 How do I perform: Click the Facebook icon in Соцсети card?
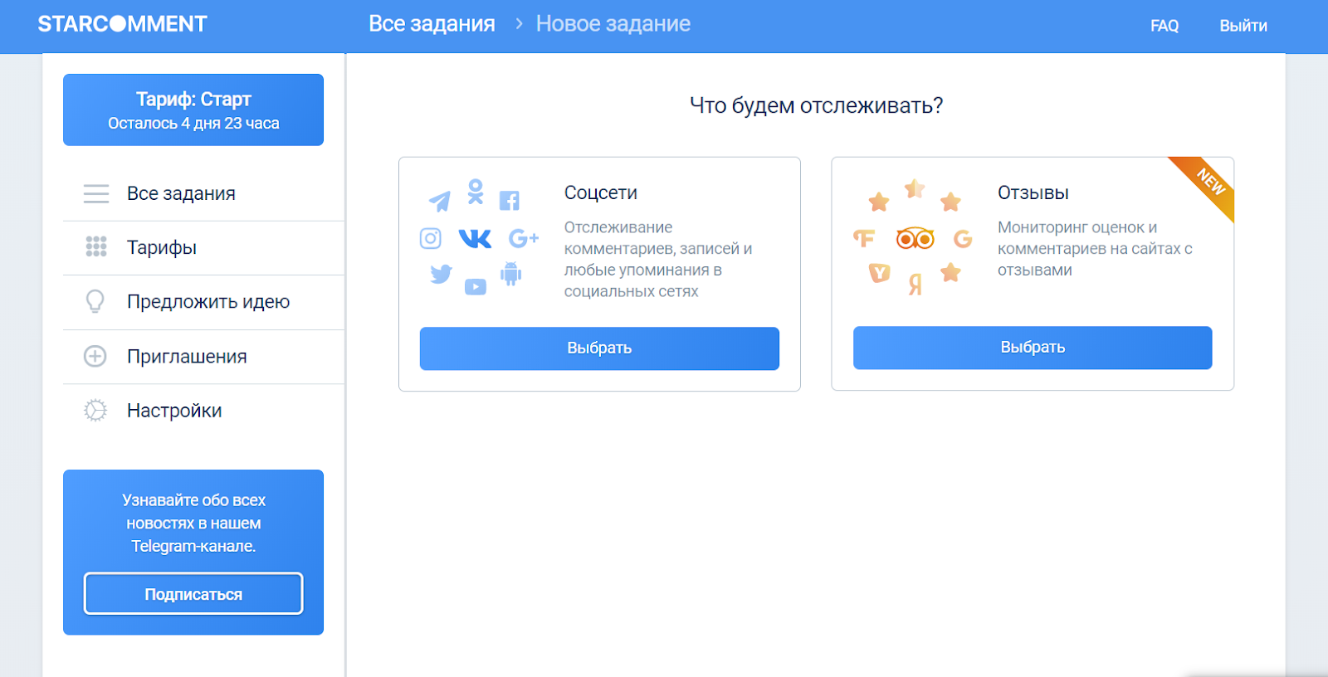point(510,201)
